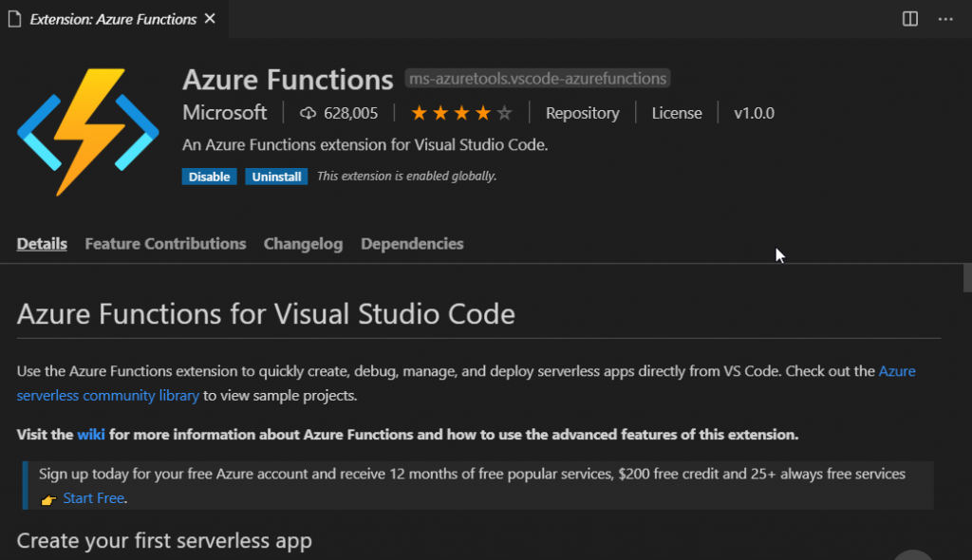972x560 pixels.
Task: Open the Repository link
Action: (582, 113)
